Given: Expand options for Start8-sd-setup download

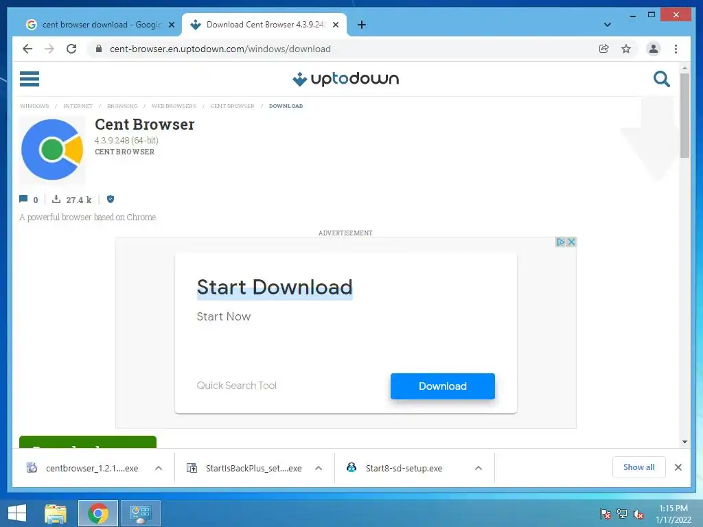Looking at the screenshot, I should pos(479,468).
